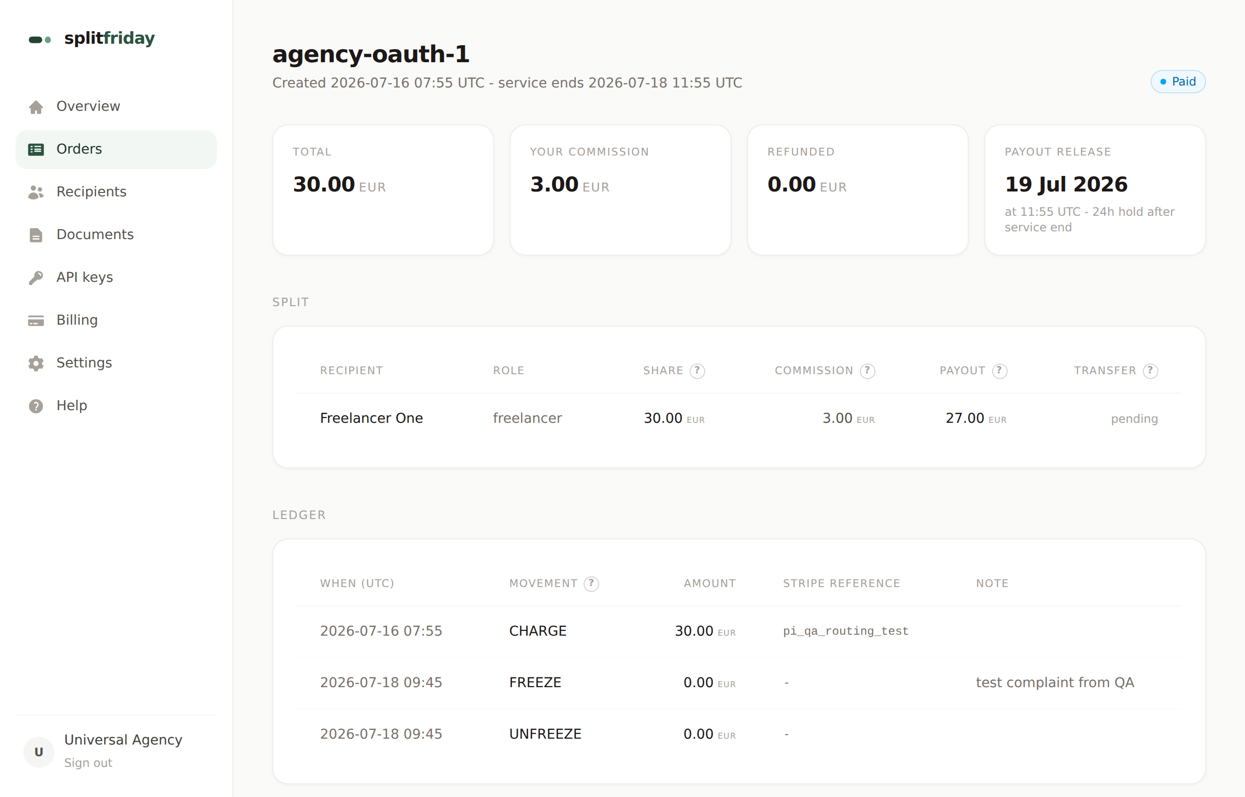Click the pi_qa_routing_test Stripe reference

pyautogui.click(x=846, y=631)
